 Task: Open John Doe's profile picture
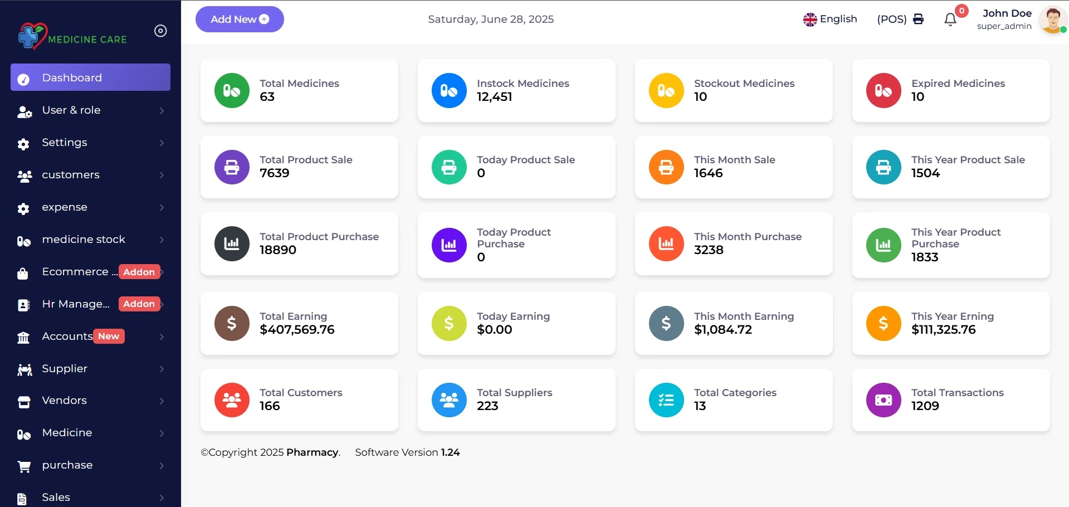(x=1052, y=19)
